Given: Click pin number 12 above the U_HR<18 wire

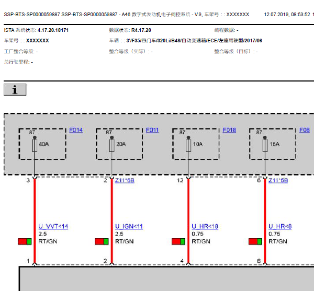Looking at the screenshot, I should coord(180,180).
